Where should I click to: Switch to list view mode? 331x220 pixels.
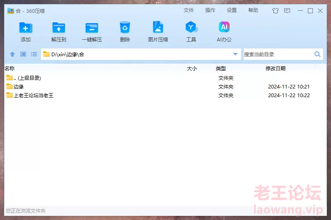pos(34,54)
